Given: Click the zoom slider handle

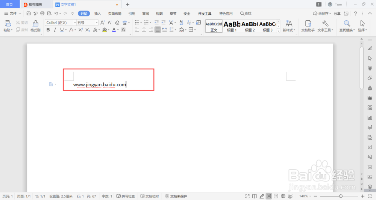Looking at the screenshot, I should click(341, 196).
